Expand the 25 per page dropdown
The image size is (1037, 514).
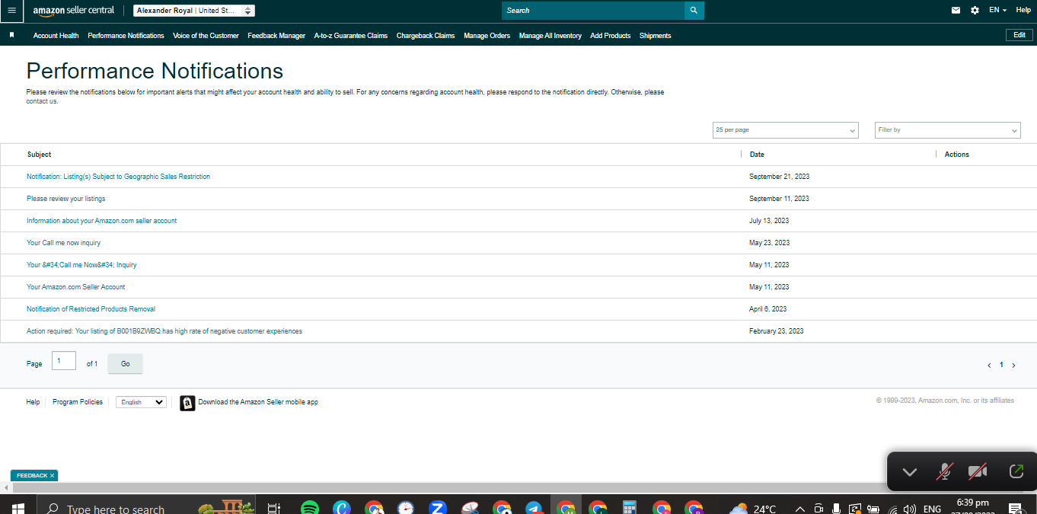[x=785, y=130]
